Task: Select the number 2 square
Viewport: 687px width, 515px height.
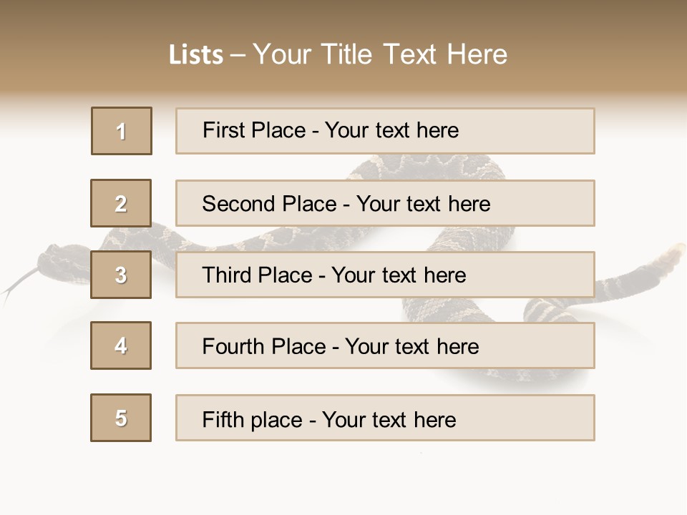Action: pyautogui.click(x=121, y=203)
